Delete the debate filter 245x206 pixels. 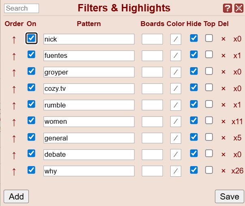coord(223,155)
